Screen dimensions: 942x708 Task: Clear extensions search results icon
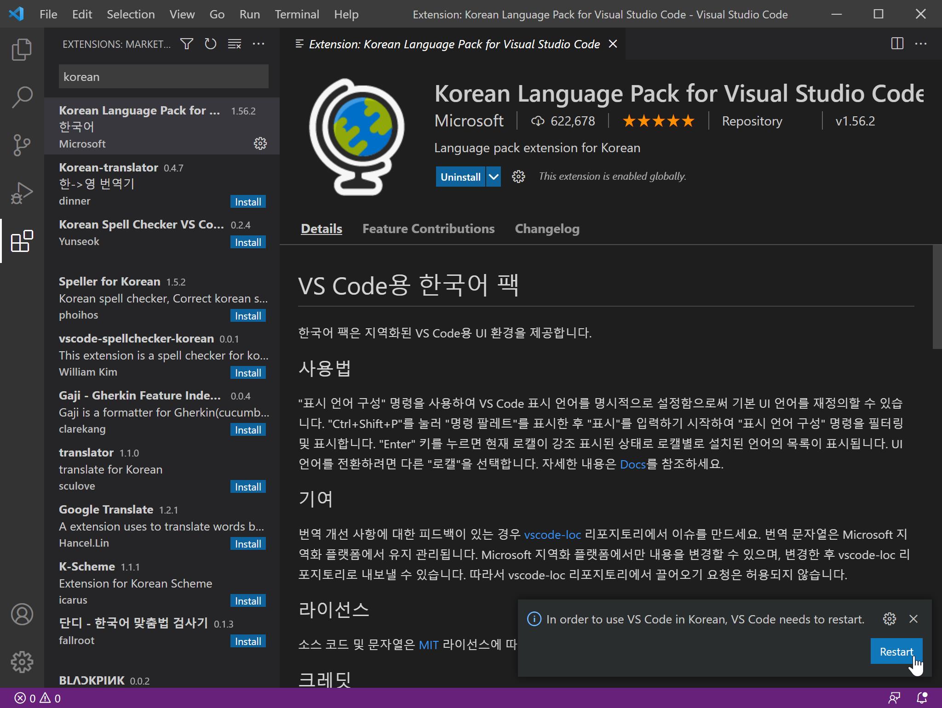point(234,44)
